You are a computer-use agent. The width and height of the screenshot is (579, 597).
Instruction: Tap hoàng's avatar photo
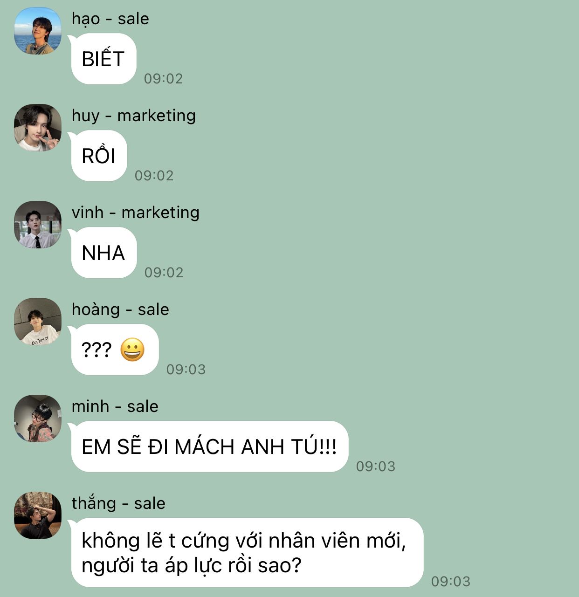click(38, 322)
